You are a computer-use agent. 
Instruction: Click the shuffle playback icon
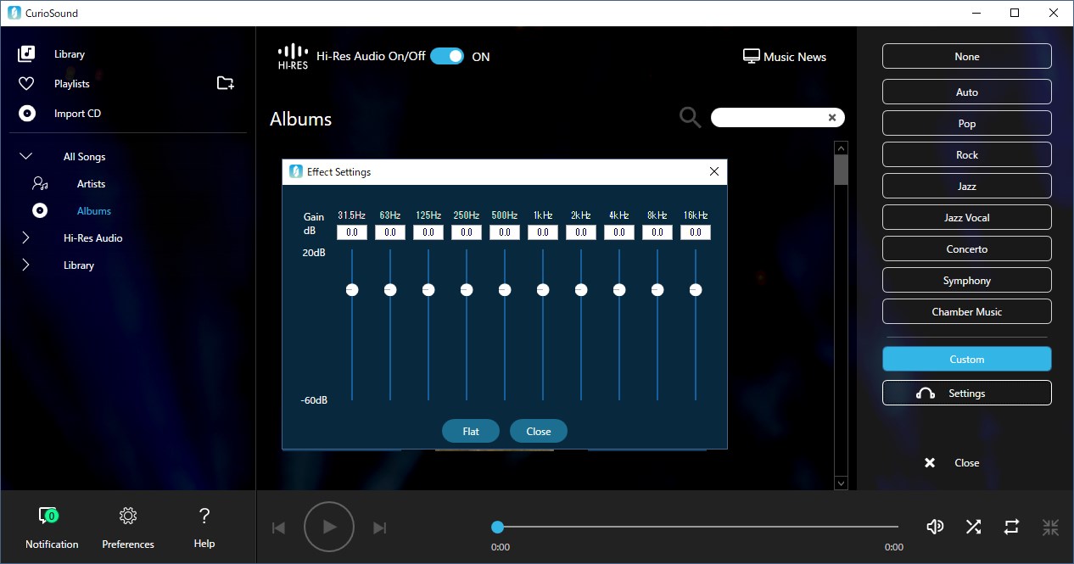pos(973,527)
